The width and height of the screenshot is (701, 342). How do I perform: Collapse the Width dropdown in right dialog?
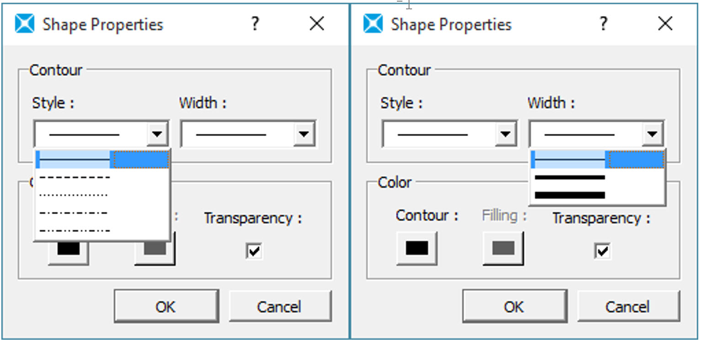[653, 135]
